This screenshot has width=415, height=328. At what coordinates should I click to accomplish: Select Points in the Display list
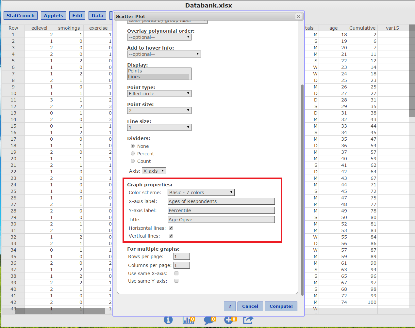click(158, 71)
